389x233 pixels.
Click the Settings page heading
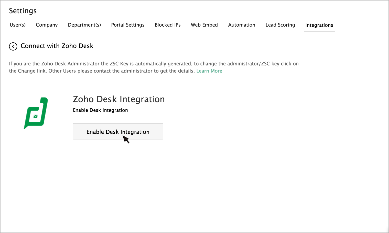[x=23, y=11]
